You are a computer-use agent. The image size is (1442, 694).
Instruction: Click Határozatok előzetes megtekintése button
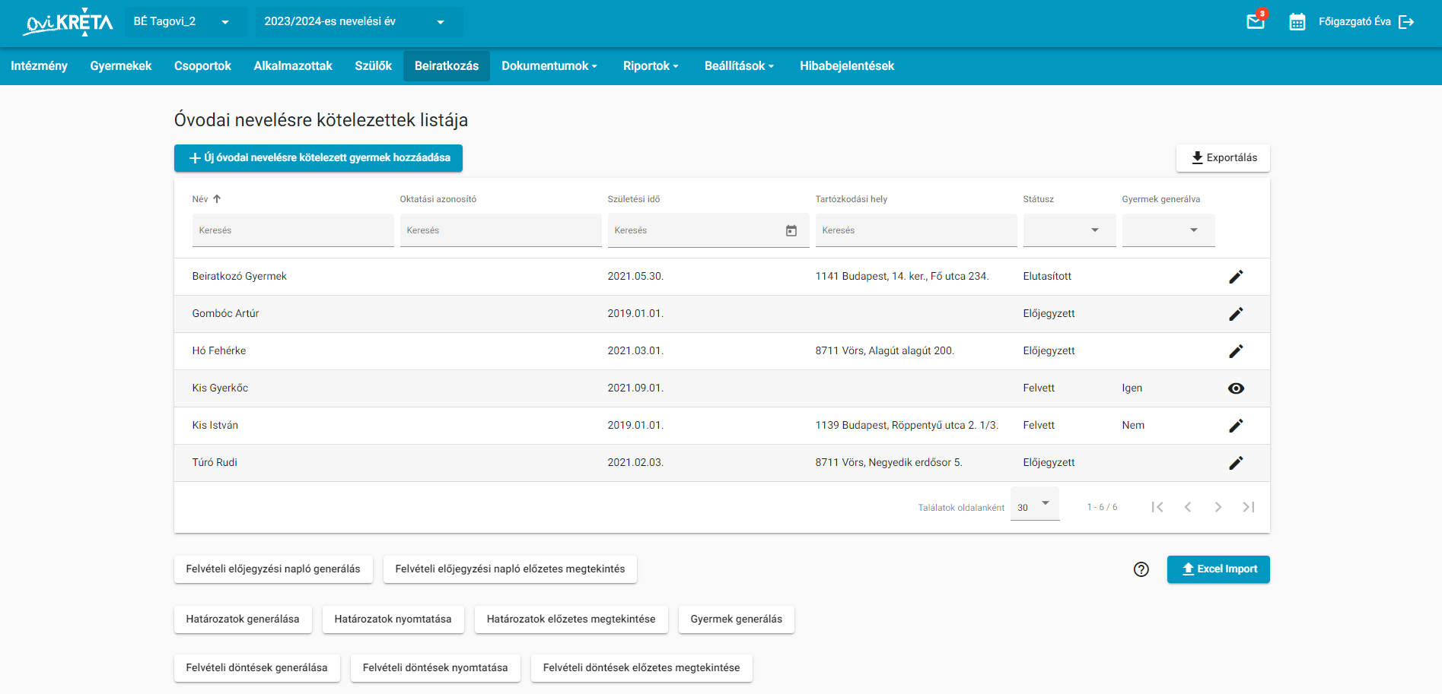[571, 620]
